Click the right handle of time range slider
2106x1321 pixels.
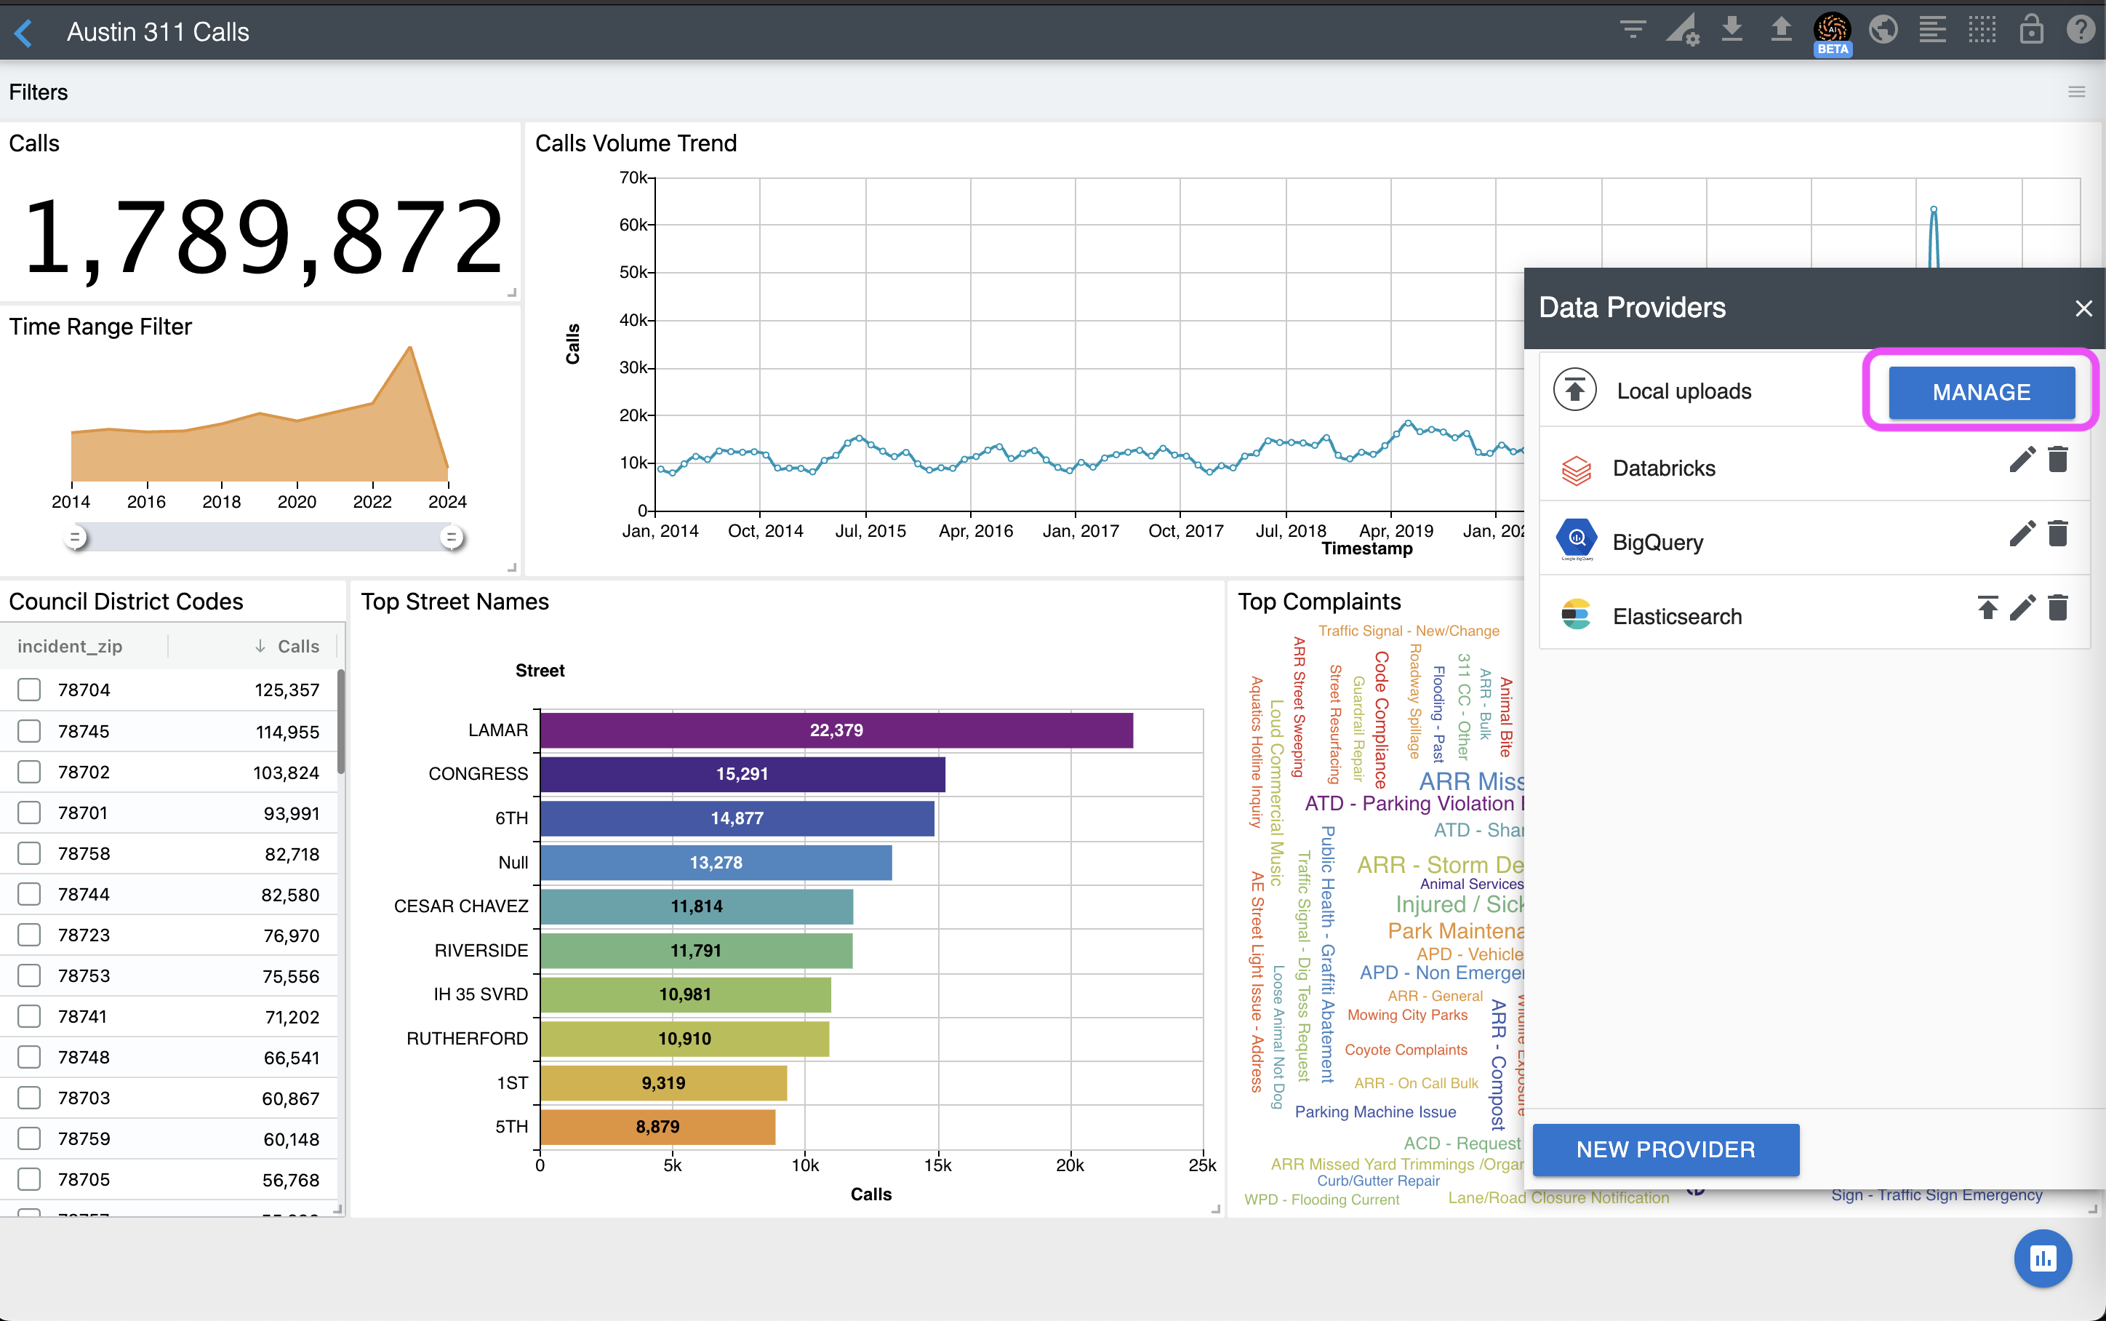pos(452,538)
